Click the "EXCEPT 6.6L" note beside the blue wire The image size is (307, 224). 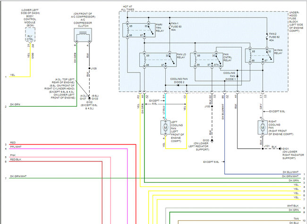click(211, 162)
